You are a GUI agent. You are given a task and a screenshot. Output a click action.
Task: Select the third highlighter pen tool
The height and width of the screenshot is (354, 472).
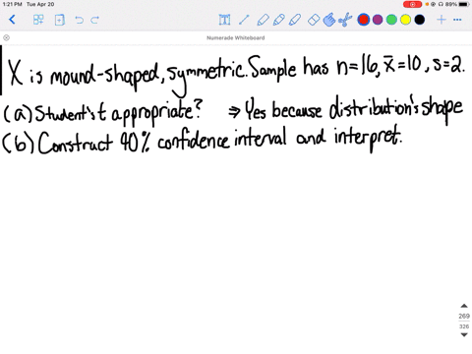pos(295,20)
